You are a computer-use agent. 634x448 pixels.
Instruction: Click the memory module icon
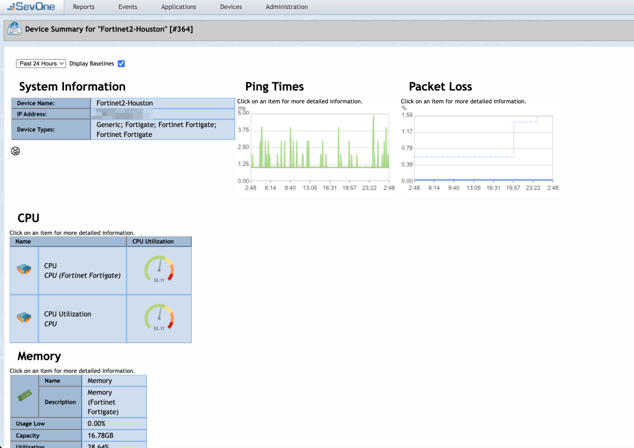pos(24,395)
